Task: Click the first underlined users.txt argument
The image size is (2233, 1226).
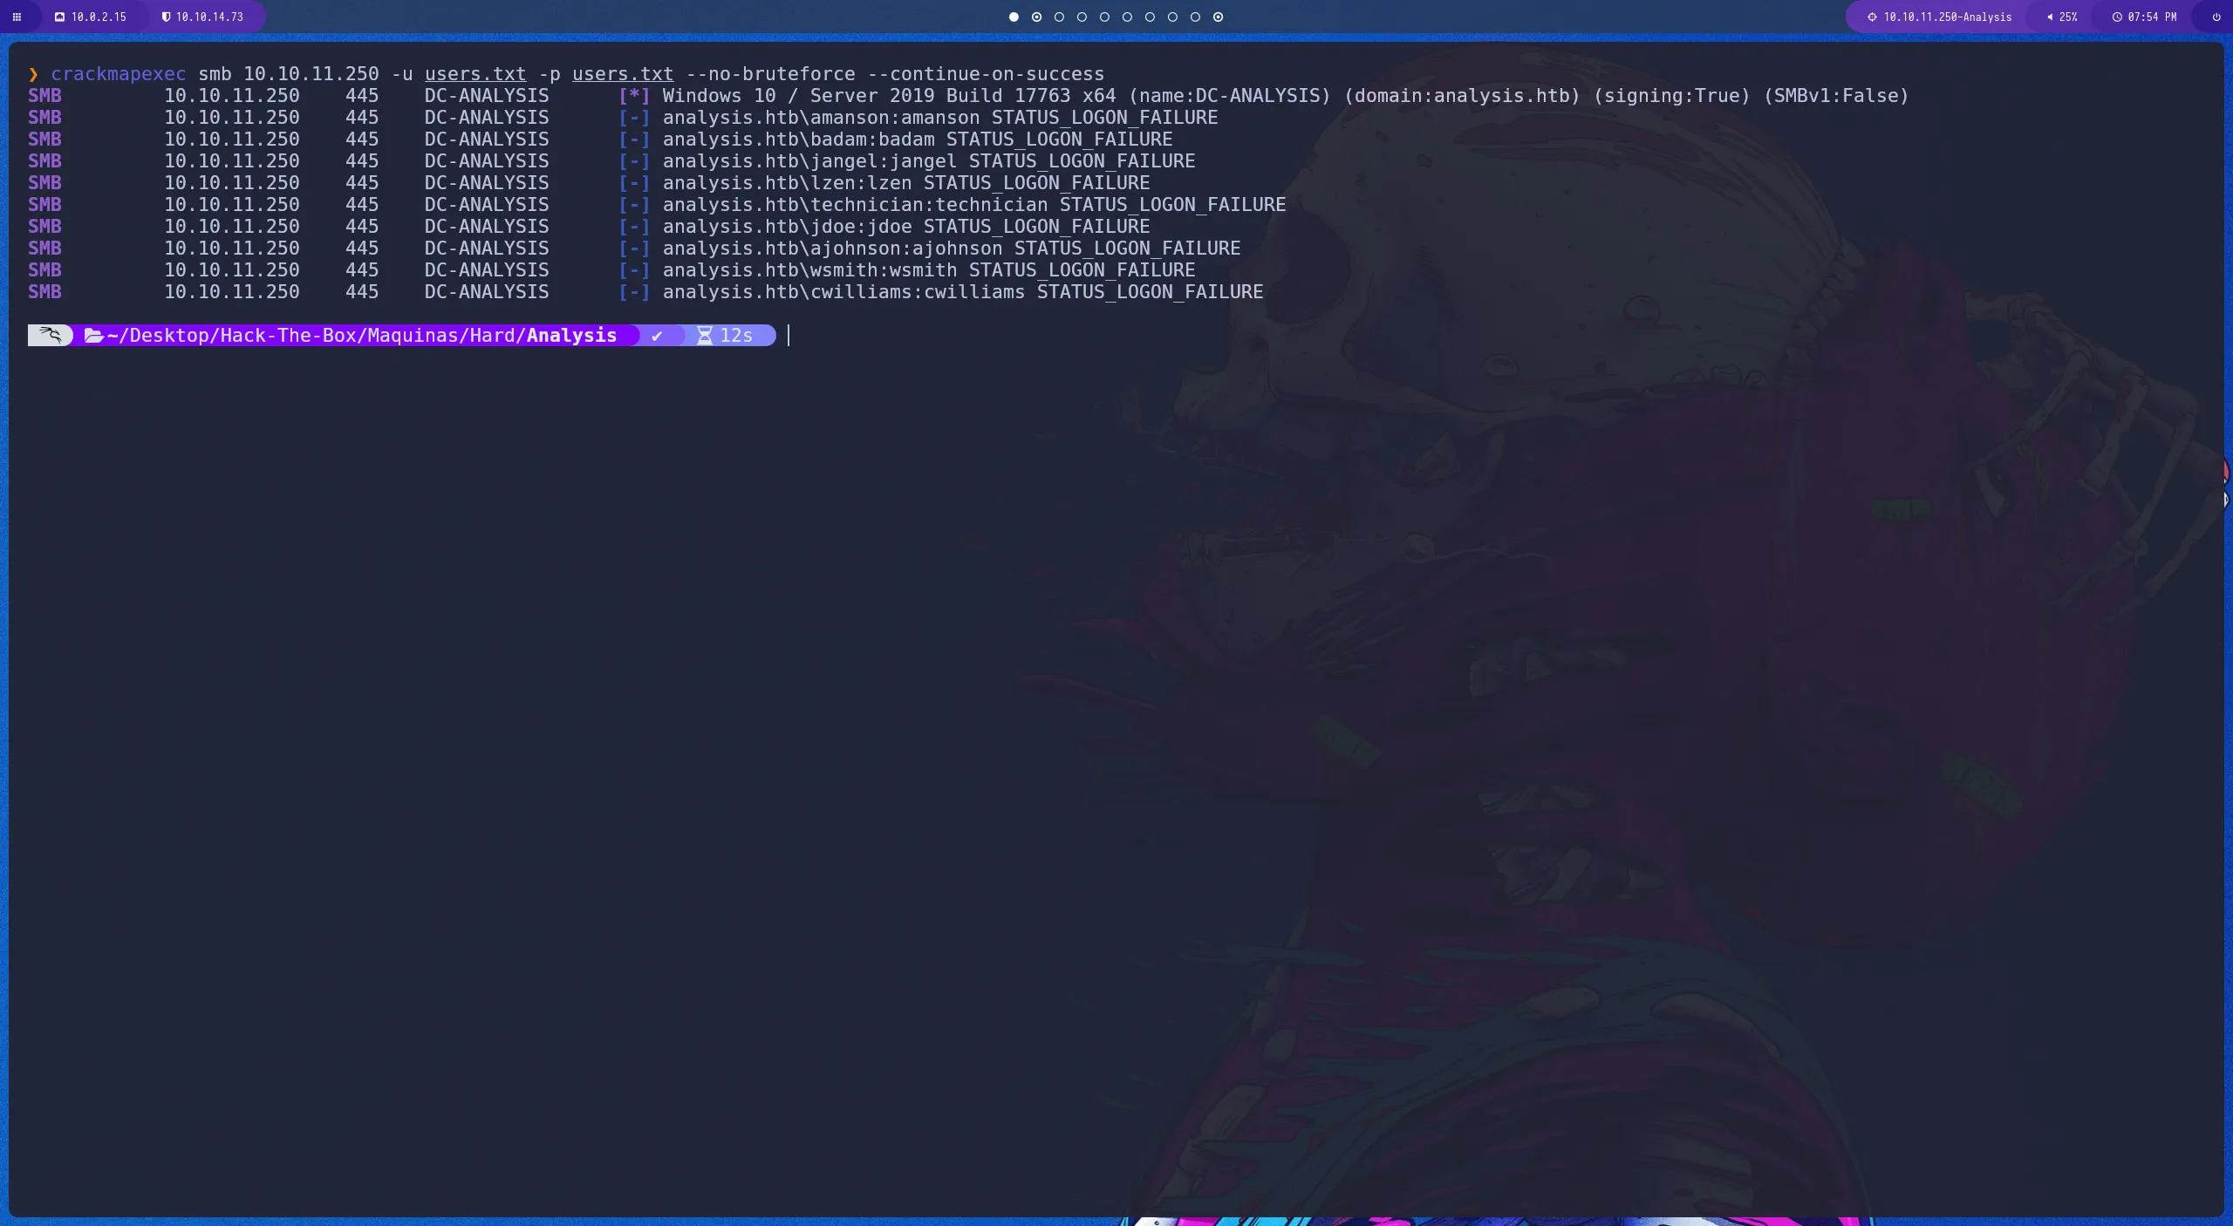Action: tap(475, 74)
